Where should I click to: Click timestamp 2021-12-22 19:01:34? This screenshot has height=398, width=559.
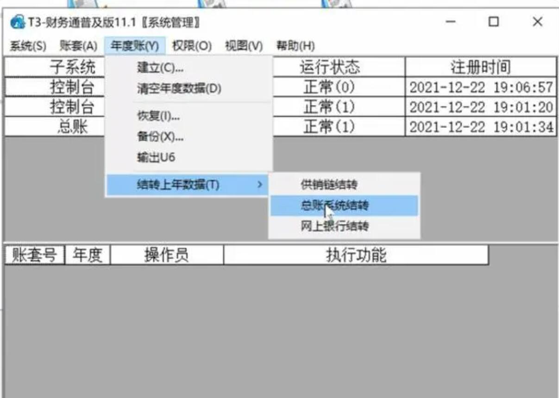point(481,127)
